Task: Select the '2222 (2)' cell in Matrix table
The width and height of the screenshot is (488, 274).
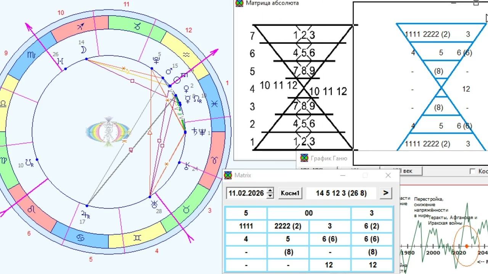Action: click(x=288, y=226)
